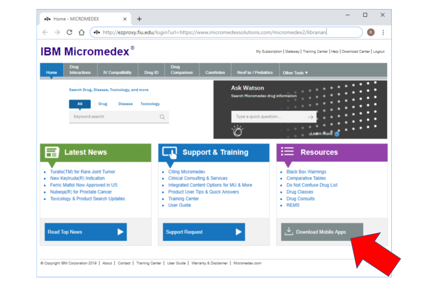432x290 pixels.
Task: Click the Micromedex.com footer link
Action: point(248,263)
